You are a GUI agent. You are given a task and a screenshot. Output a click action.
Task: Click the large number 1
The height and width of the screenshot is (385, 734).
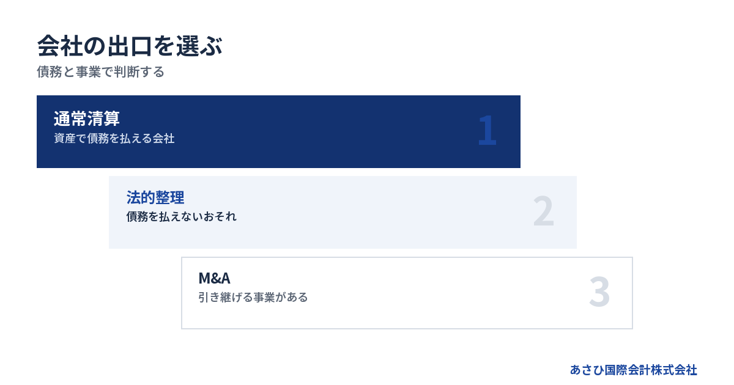tap(487, 130)
